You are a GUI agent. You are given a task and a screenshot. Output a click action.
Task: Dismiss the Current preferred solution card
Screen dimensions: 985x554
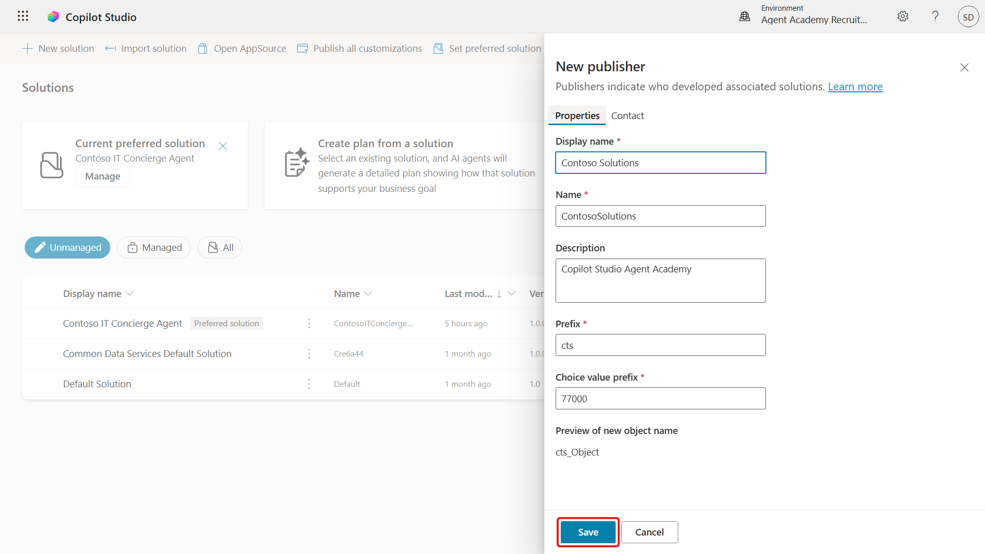(x=223, y=146)
